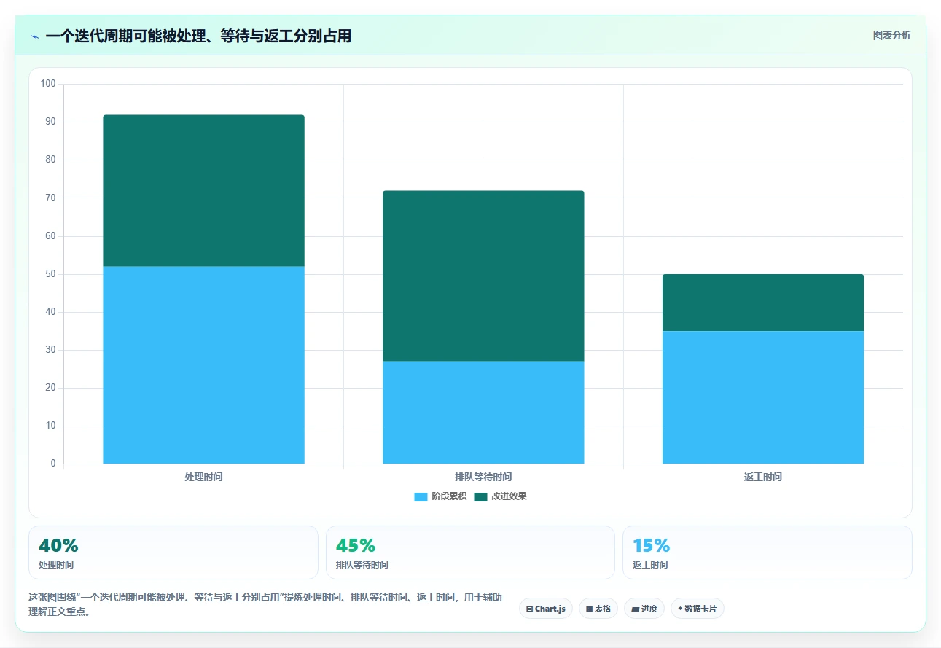Click the icon inside the Chart.js tag

(x=529, y=609)
